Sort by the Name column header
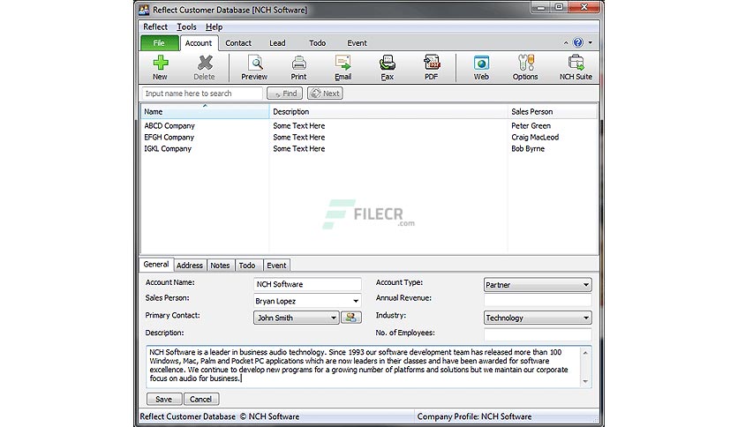This screenshot has width=738, height=427. pos(205,111)
